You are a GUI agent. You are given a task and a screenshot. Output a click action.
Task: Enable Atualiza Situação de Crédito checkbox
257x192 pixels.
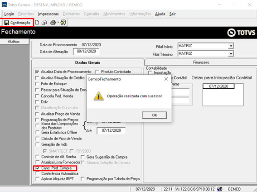pos(37,78)
